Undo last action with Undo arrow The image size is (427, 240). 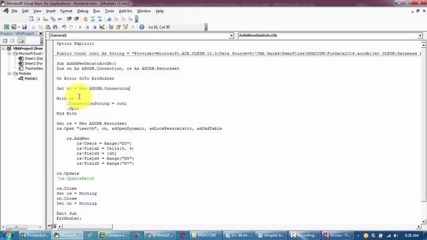(64, 27)
